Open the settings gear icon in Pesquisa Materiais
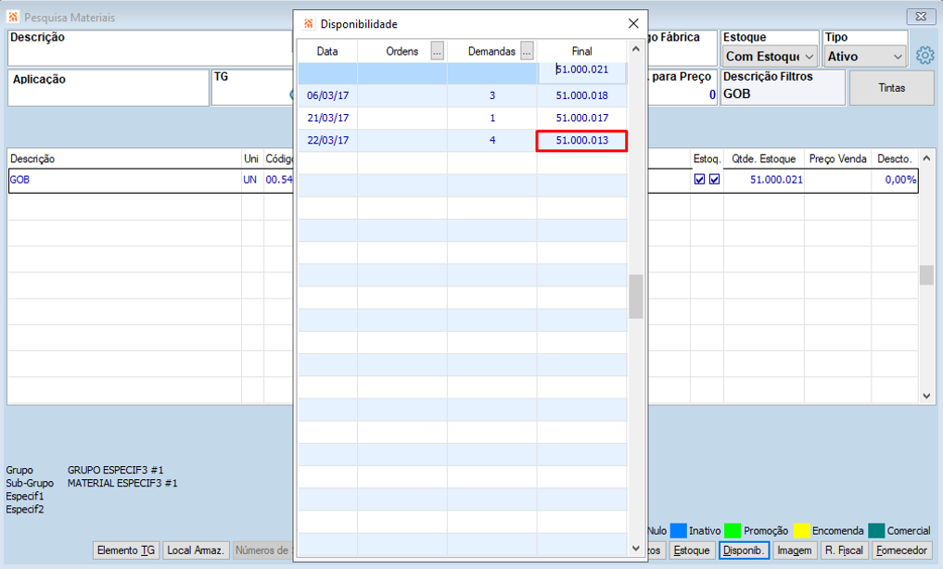943x569 pixels. click(x=925, y=56)
